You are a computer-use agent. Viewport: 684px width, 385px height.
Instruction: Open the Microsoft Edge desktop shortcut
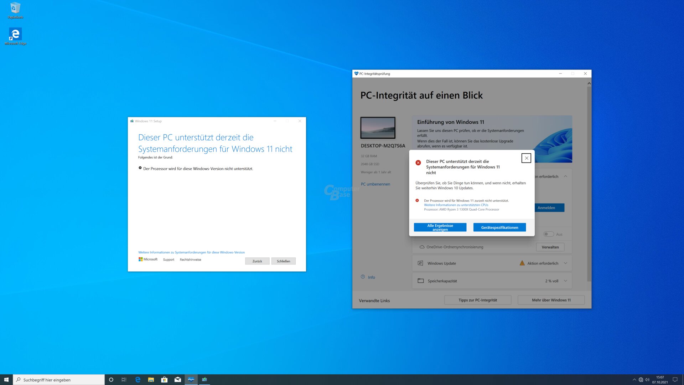(x=15, y=36)
